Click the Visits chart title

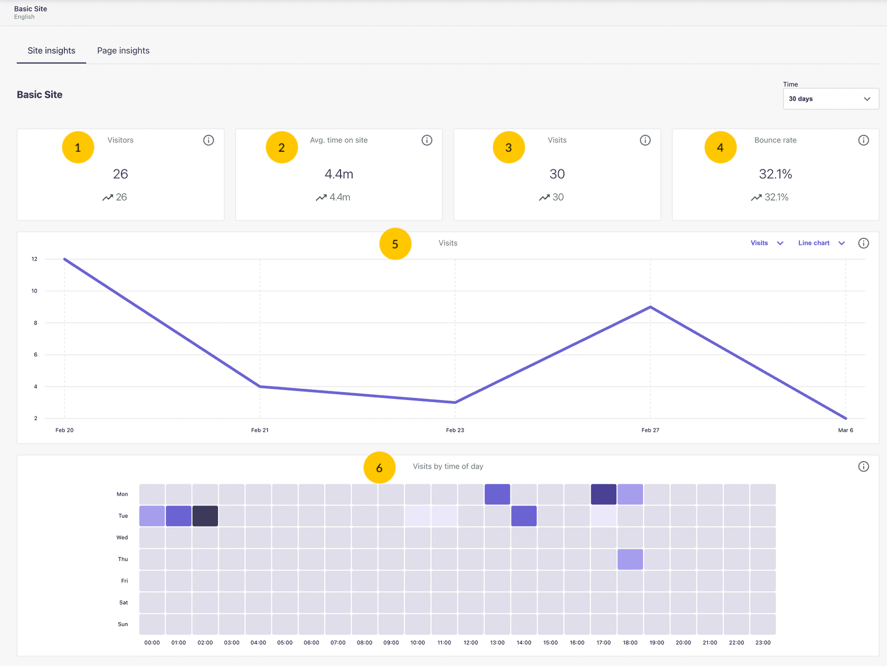448,243
